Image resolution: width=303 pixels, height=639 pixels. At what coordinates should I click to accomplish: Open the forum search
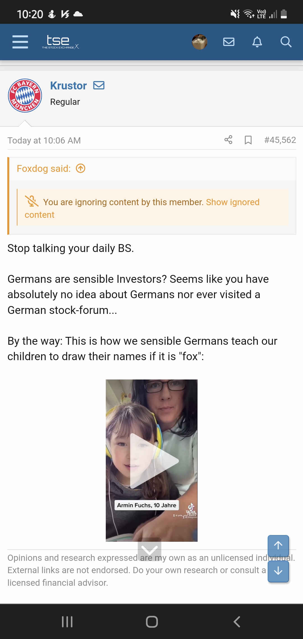286,42
